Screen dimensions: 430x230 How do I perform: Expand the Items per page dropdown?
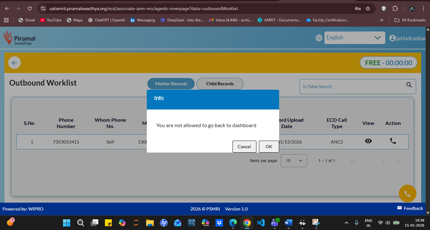point(295,161)
